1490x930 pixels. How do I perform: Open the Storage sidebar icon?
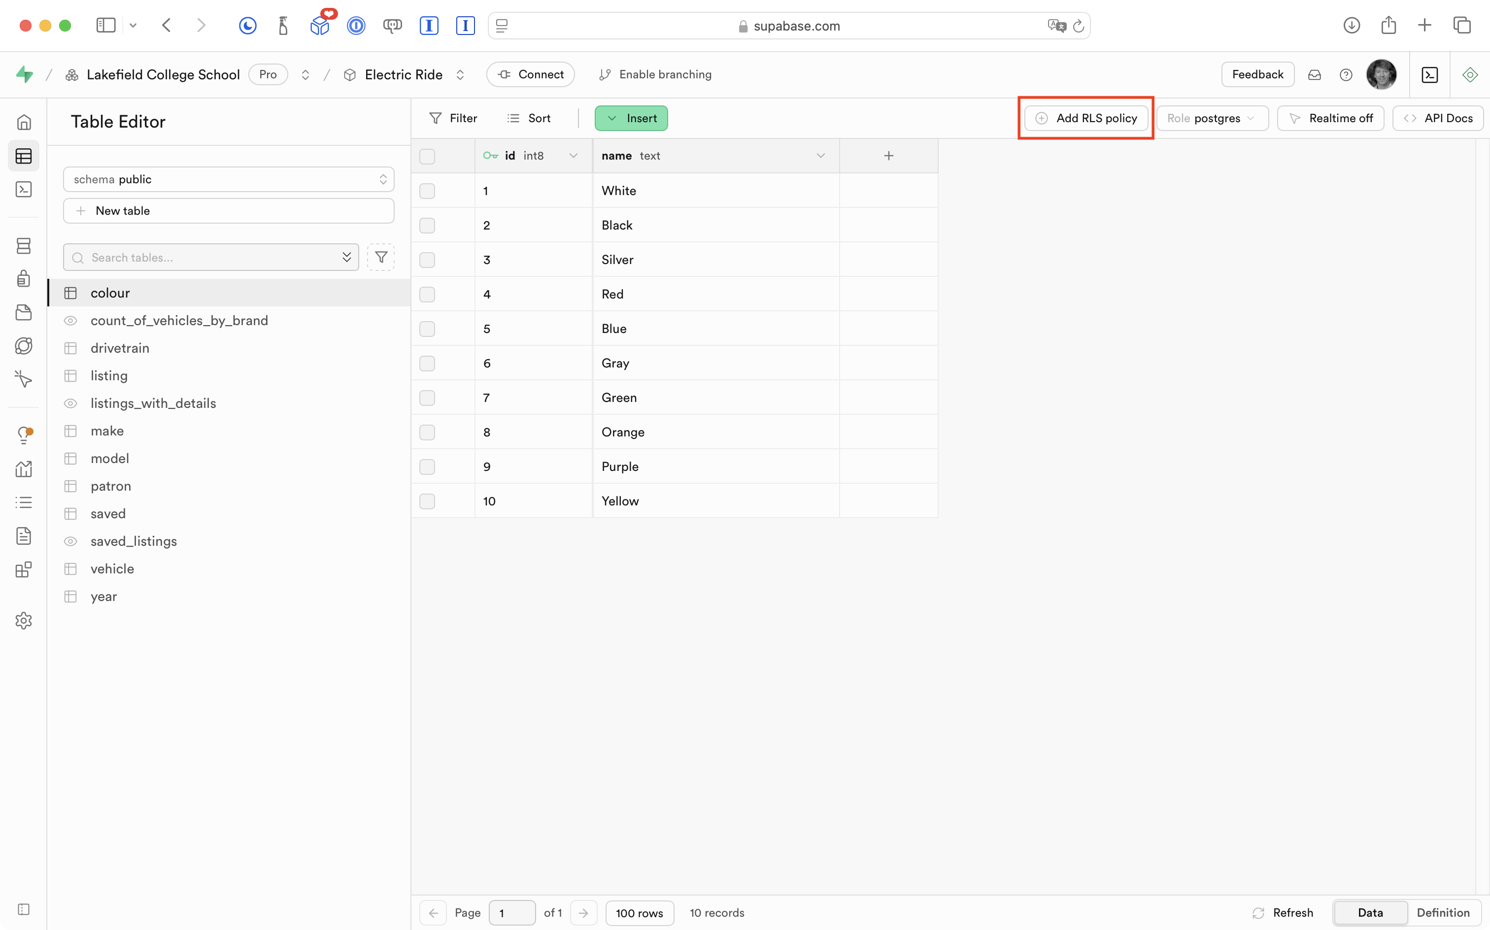tap(23, 312)
